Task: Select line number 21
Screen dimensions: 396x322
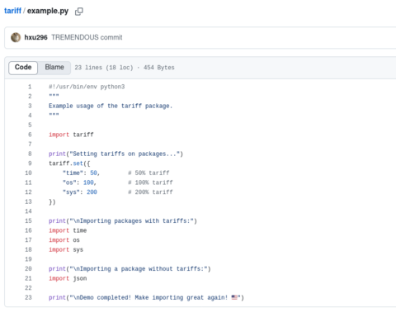Action: (x=28, y=278)
